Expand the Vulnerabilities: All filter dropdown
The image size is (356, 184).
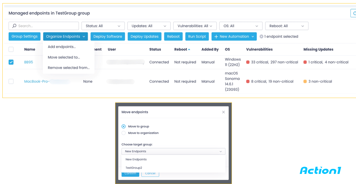pos(195,26)
